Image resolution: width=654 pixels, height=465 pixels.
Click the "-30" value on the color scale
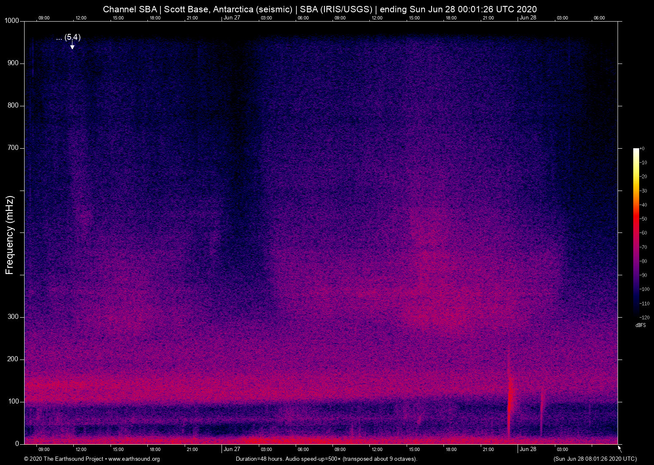[x=643, y=191]
